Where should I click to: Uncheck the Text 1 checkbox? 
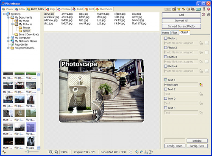click(x=166, y=80)
